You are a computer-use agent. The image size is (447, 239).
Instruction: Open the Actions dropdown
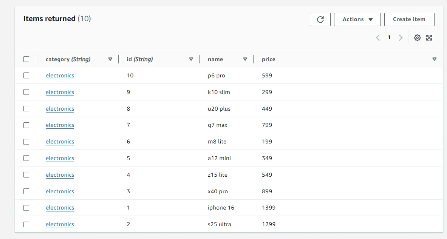[x=357, y=19]
